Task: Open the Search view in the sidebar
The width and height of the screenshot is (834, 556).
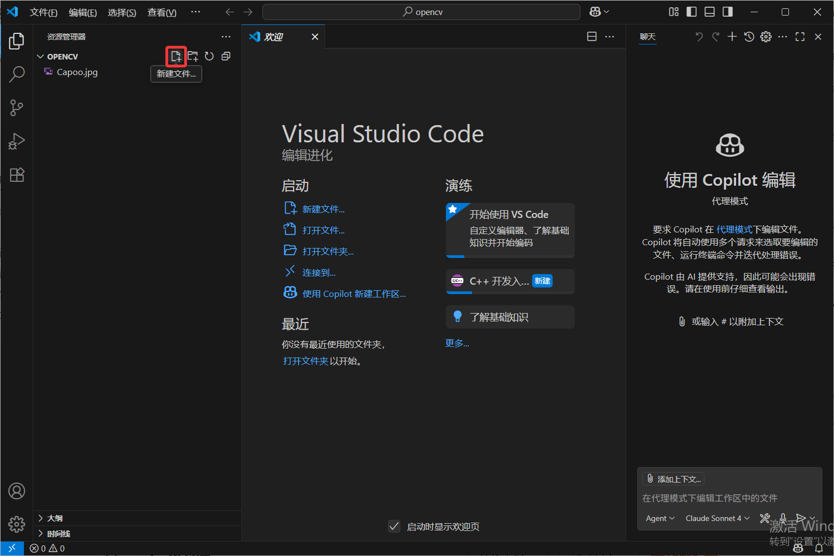Action: pyautogui.click(x=17, y=74)
